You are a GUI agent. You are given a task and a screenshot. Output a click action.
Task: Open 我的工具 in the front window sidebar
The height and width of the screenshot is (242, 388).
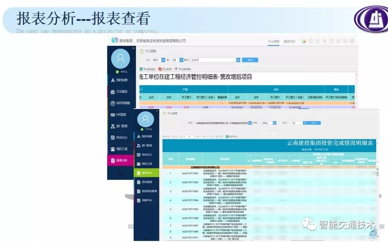[x=147, y=164]
